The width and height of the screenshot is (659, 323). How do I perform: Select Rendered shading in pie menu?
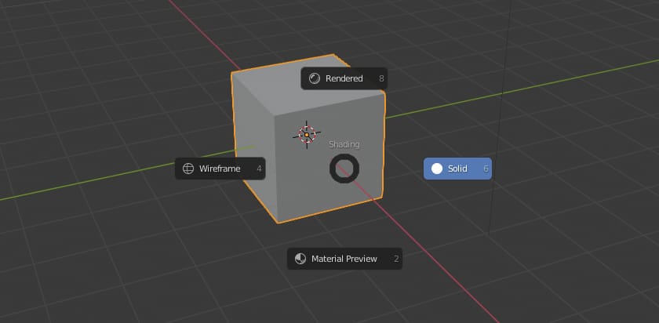(x=344, y=78)
